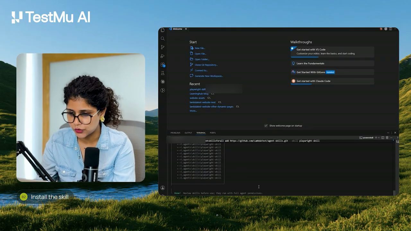Open the New Terminal plus button
This screenshot has width=411, height=231.
pos(376,138)
